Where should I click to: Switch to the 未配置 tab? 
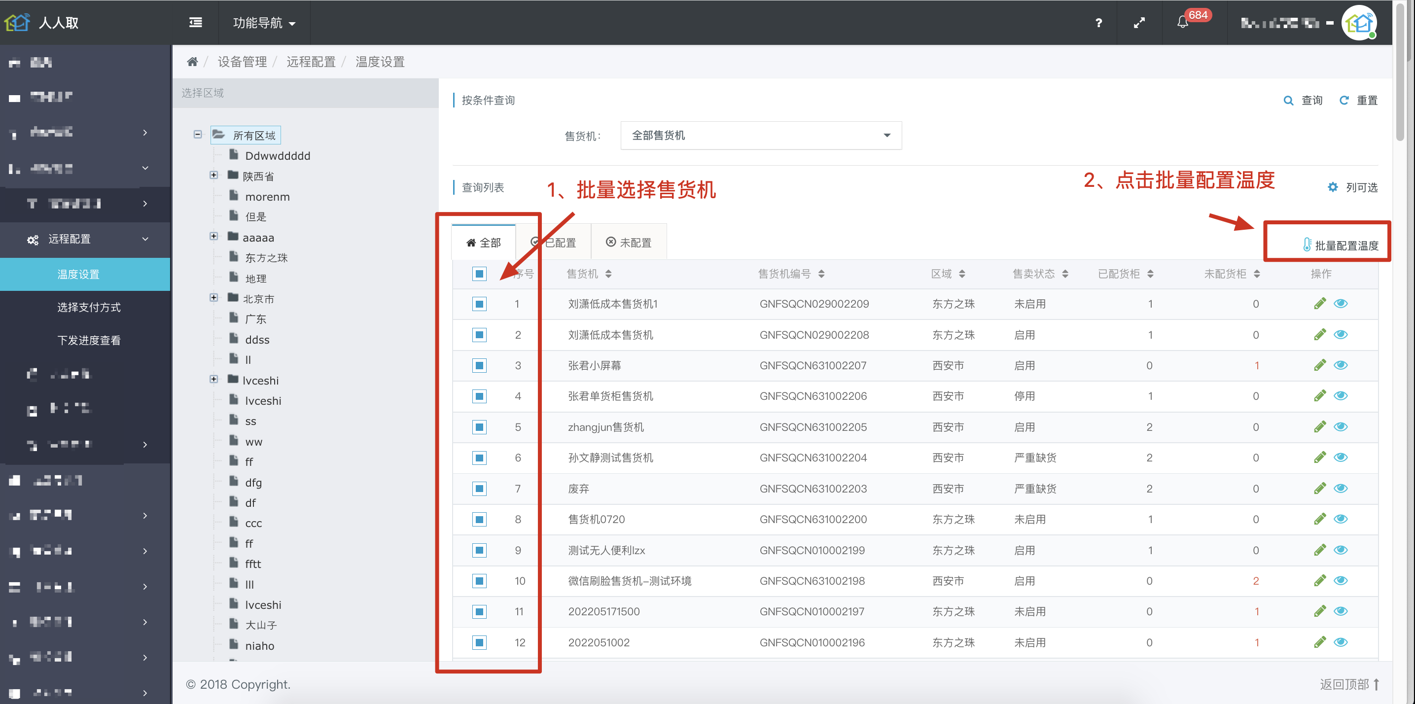(629, 242)
